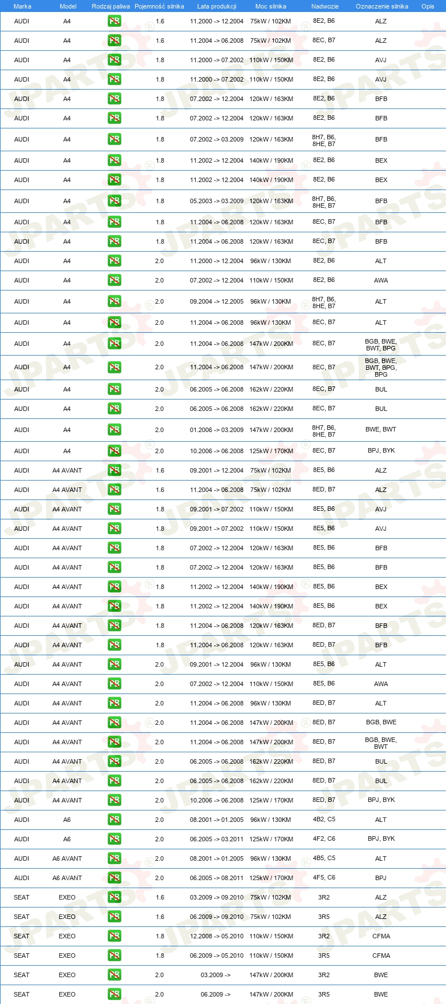Screen dimensions: 446x1004
Task: Click 125kW / 170KM in A6 4F2 row
Action: tap(271, 839)
